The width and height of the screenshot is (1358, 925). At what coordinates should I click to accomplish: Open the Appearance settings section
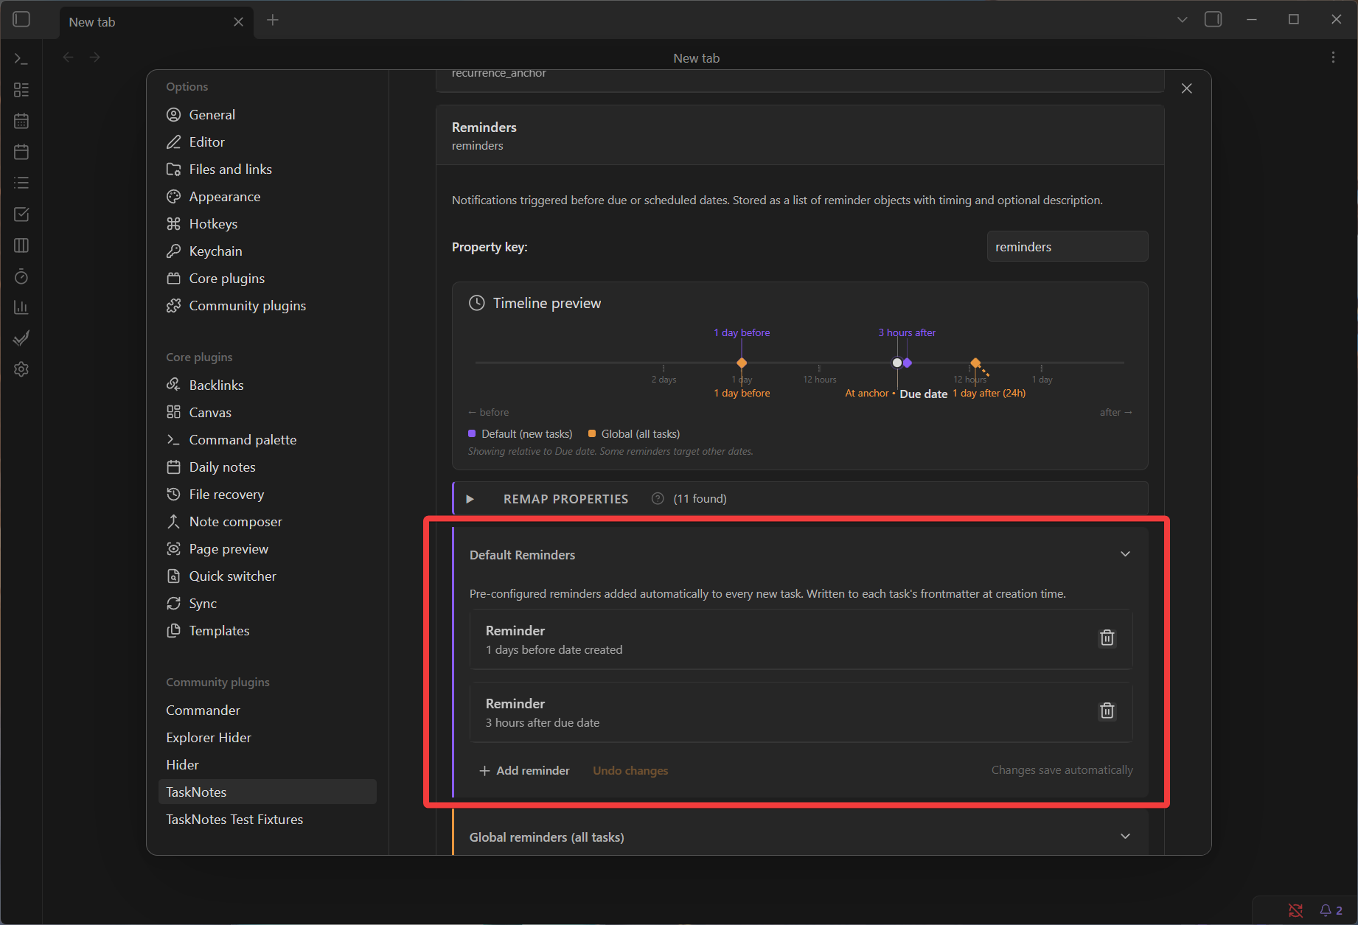click(x=224, y=196)
